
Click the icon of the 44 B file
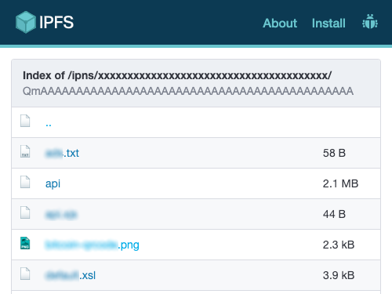[x=25, y=212]
